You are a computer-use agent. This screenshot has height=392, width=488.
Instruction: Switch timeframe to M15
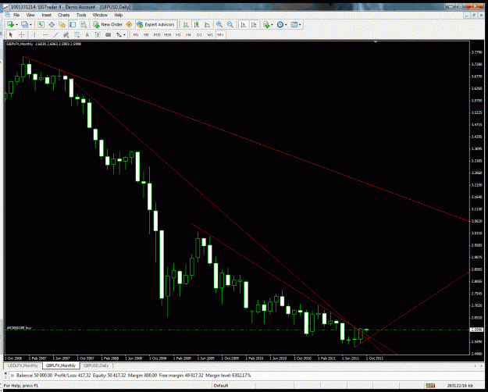click(157, 35)
